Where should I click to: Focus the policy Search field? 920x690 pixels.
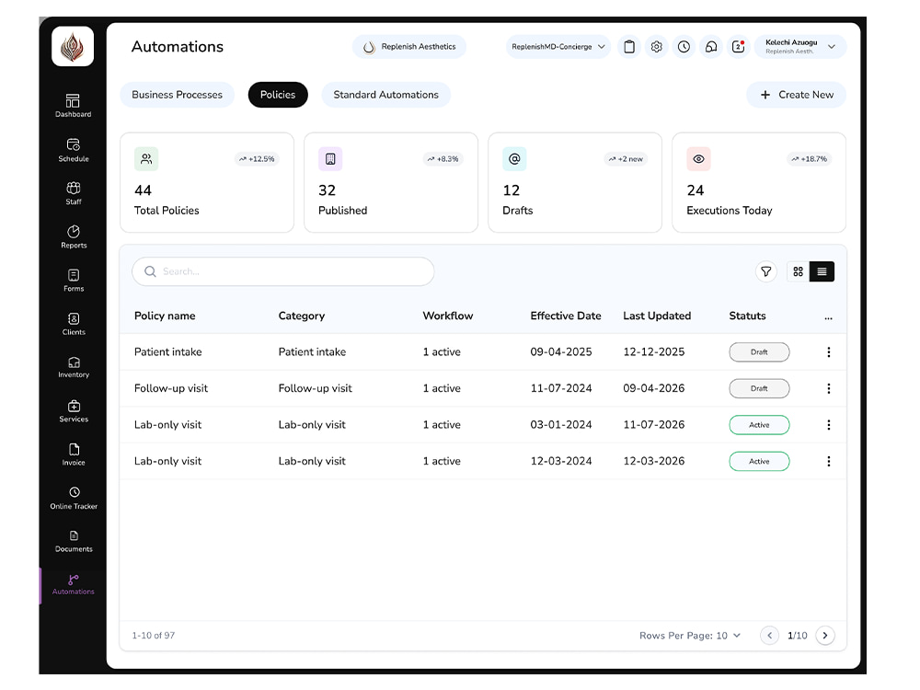click(x=283, y=271)
